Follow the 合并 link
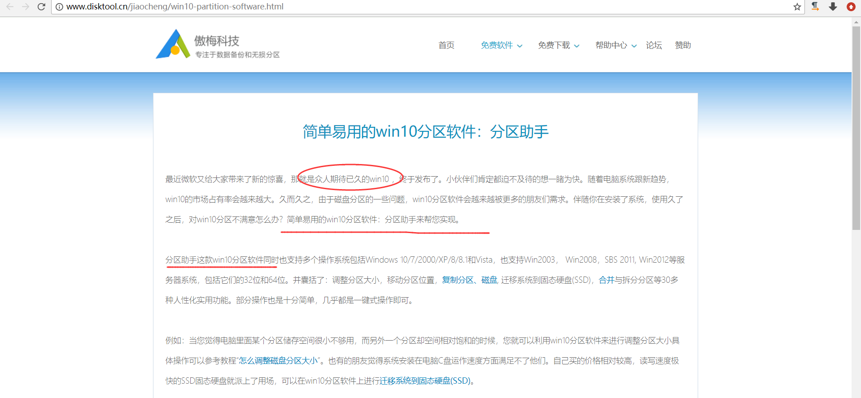Image resolution: width=861 pixels, height=398 pixels. [607, 280]
